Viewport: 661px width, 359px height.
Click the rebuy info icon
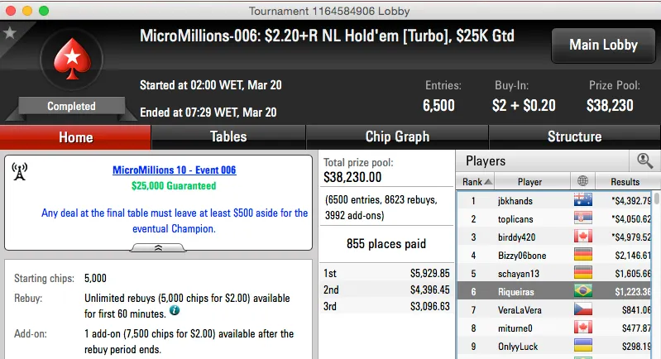[175, 311]
